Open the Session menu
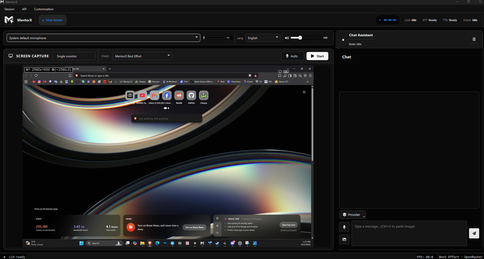This screenshot has width=484, height=259. click(9, 9)
